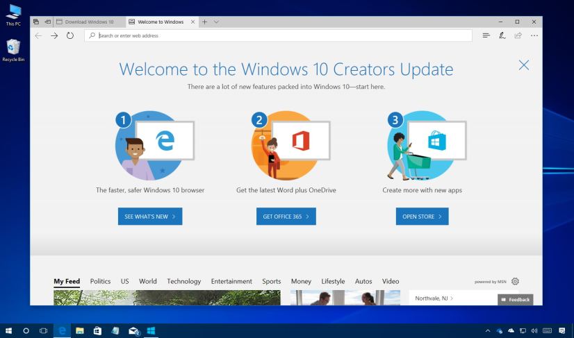Open the Edge more options menu
Image resolution: width=574 pixels, height=338 pixels.
pyautogui.click(x=534, y=35)
